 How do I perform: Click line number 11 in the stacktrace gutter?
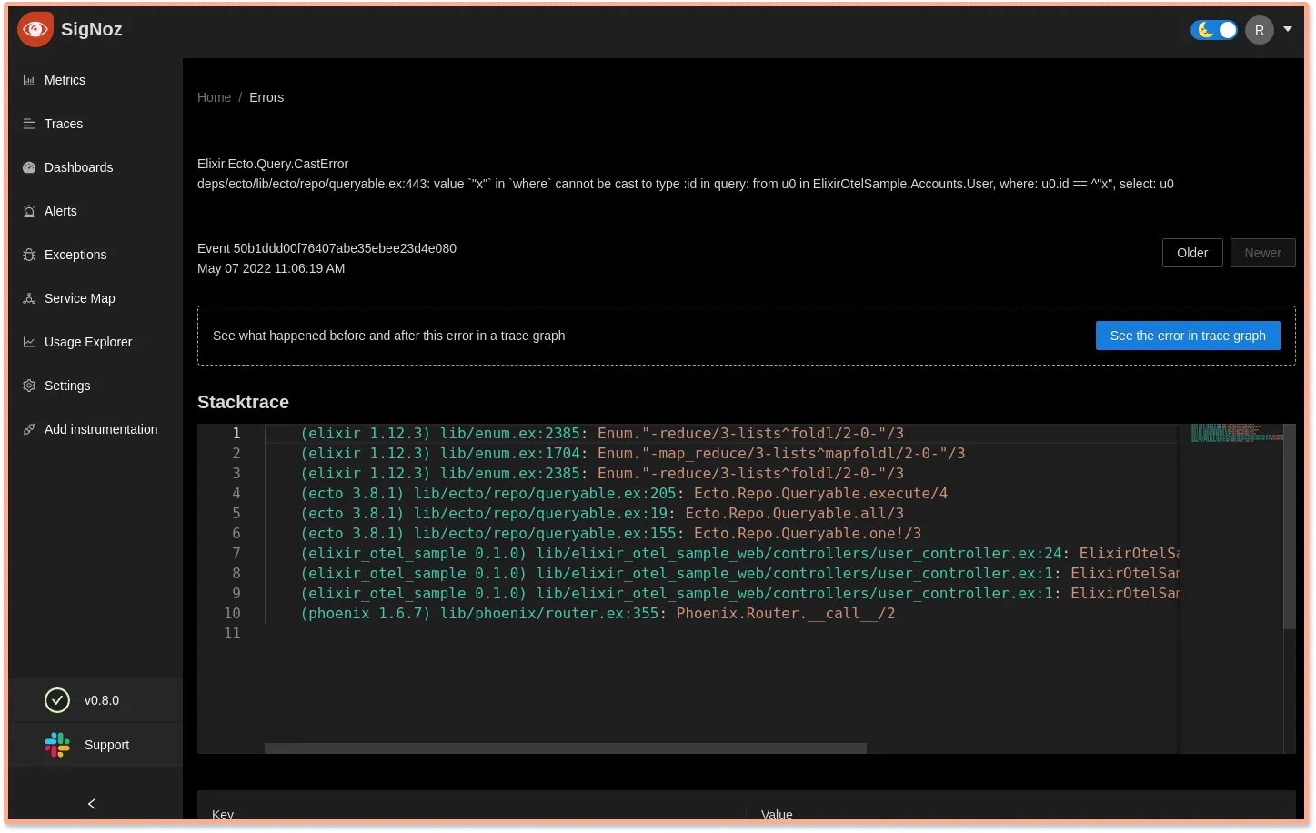point(232,633)
